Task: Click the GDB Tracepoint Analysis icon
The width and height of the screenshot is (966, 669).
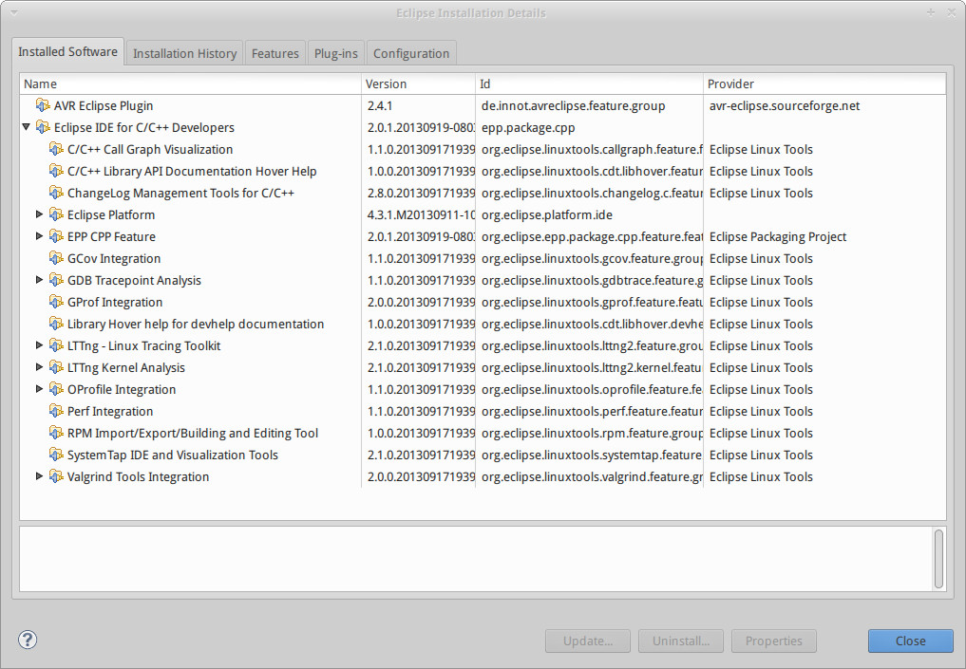Action: coord(57,281)
